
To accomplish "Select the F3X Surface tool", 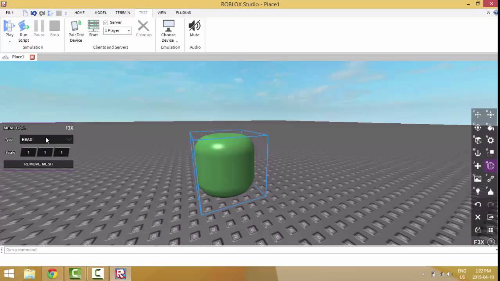I will click(478, 140).
